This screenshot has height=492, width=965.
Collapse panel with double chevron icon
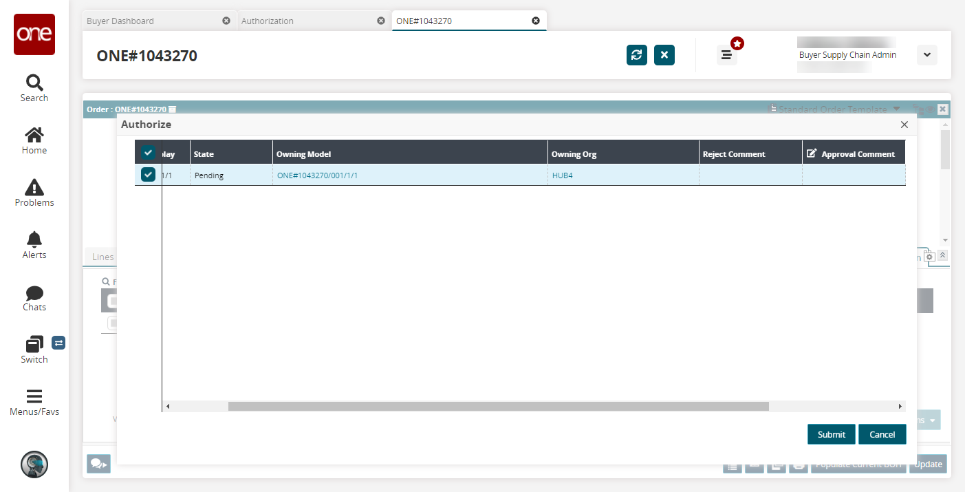coord(943,255)
